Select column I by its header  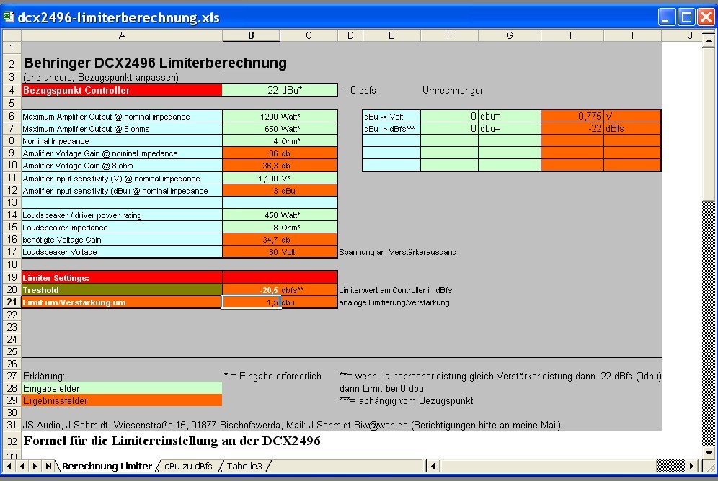[632, 36]
